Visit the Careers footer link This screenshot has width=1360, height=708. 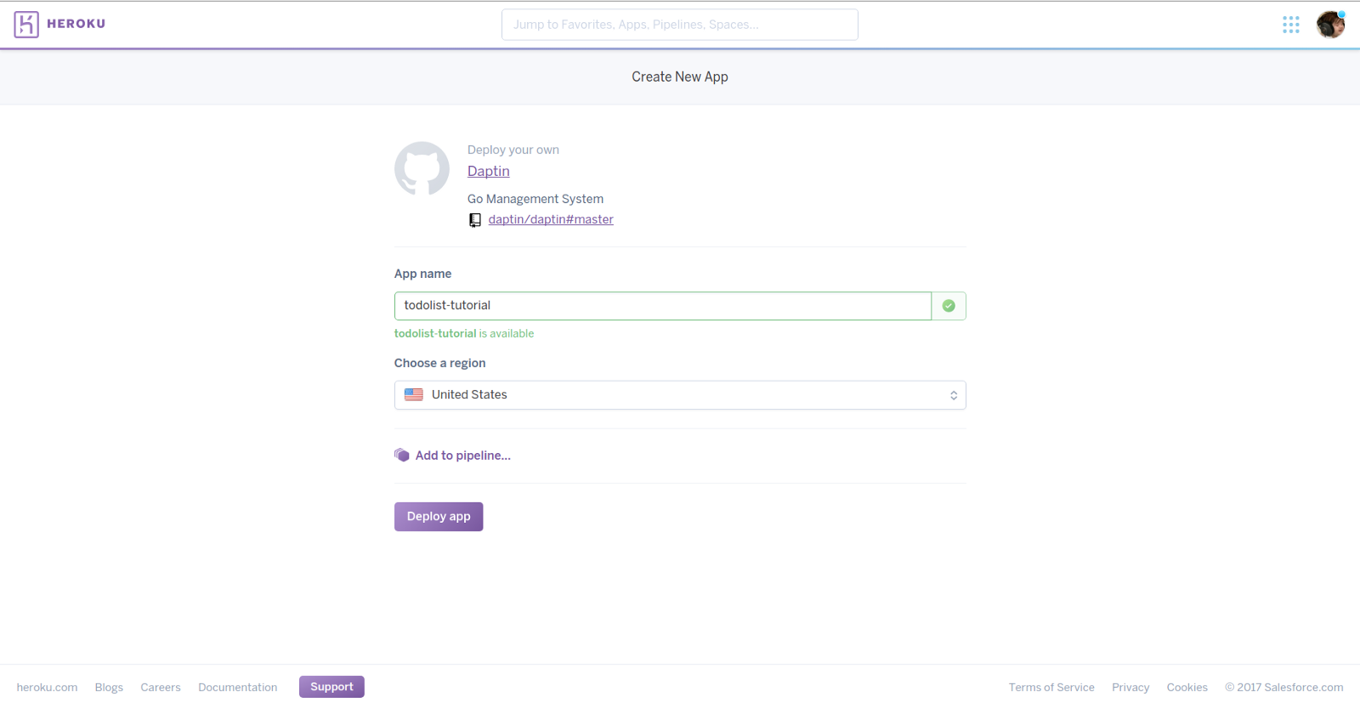(x=161, y=688)
